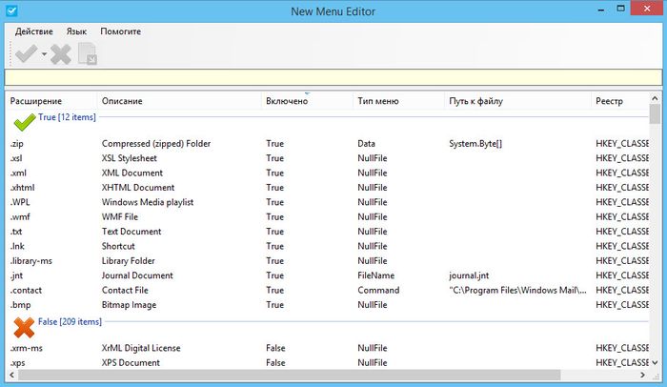
Task: Click the gray checkmark enable toolbar icon
Action: [x=25, y=54]
